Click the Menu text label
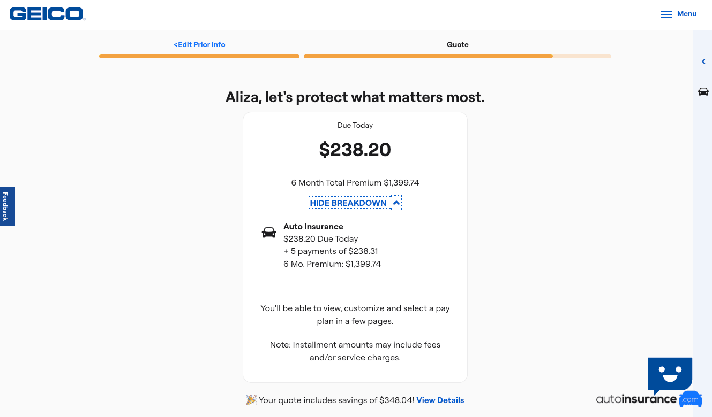The height and width of the screenshot is (417, 712). 687,13
